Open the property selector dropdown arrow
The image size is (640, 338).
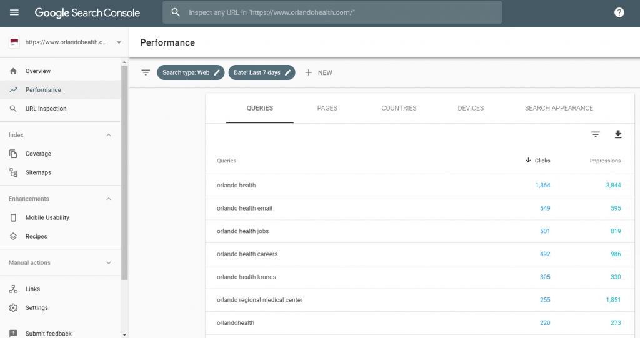point(119,42)
